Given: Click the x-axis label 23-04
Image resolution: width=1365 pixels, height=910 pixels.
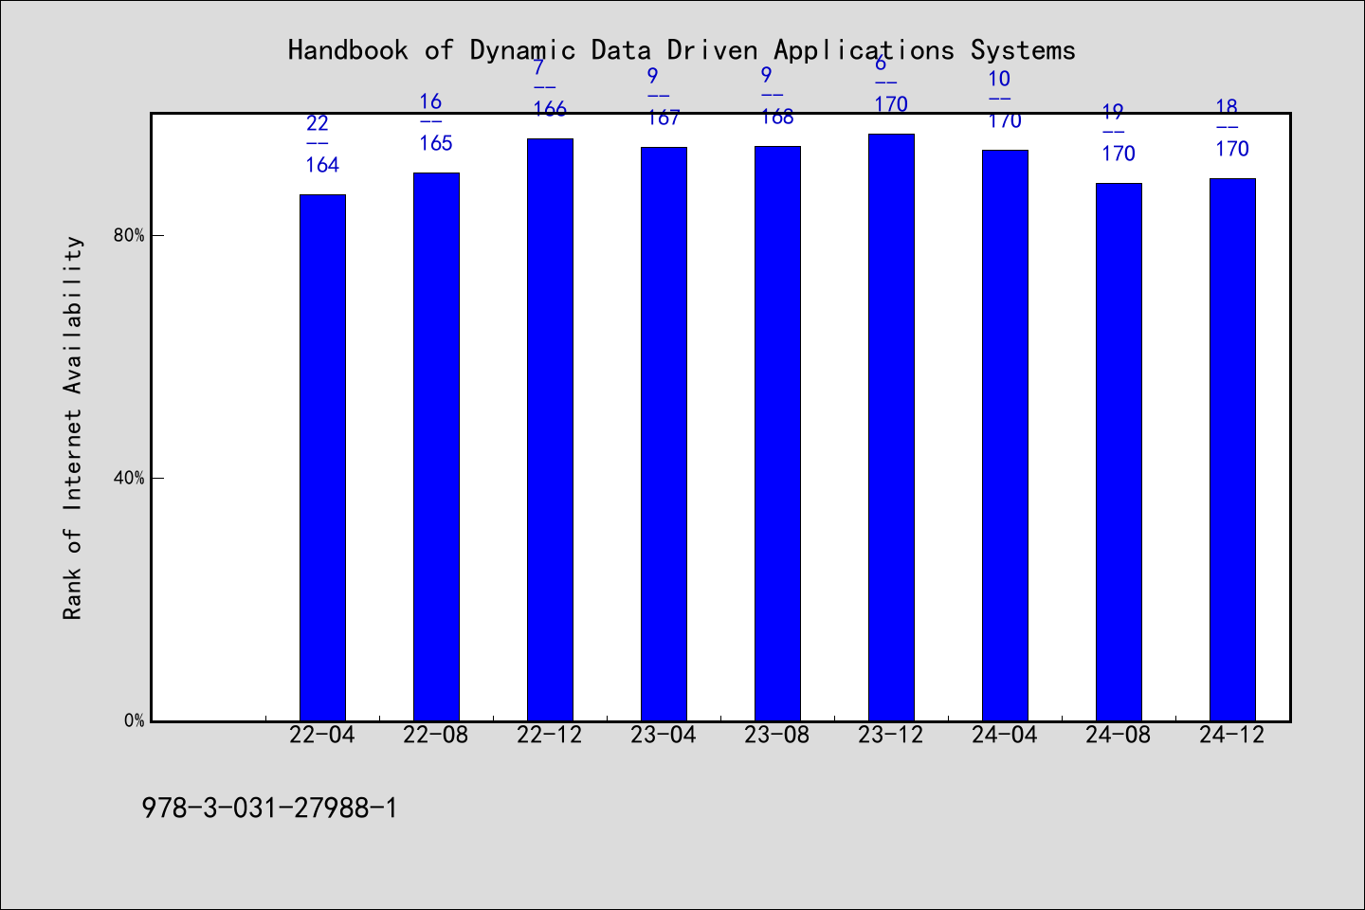Looking at the screenshot, I should [x=664, y=736].
